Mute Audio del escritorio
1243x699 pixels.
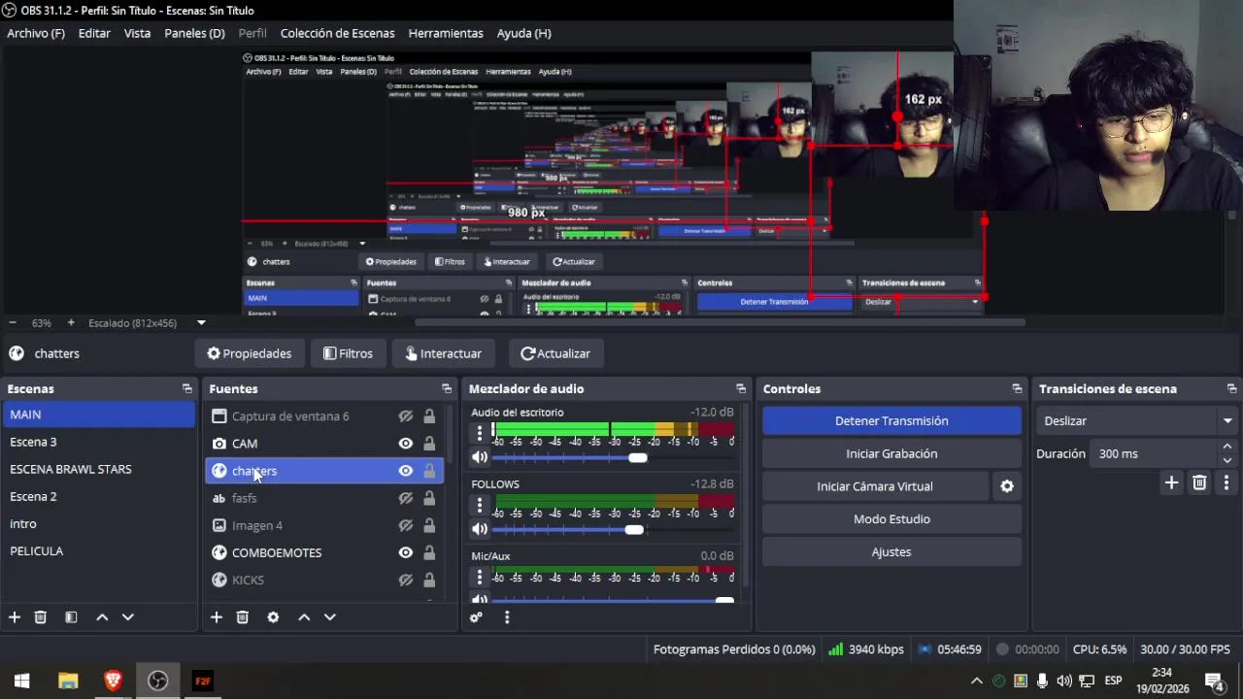(479, 457)
